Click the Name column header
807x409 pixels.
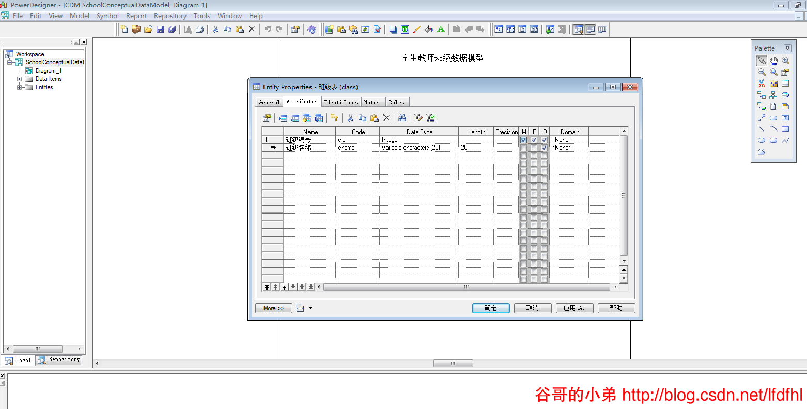310,132
